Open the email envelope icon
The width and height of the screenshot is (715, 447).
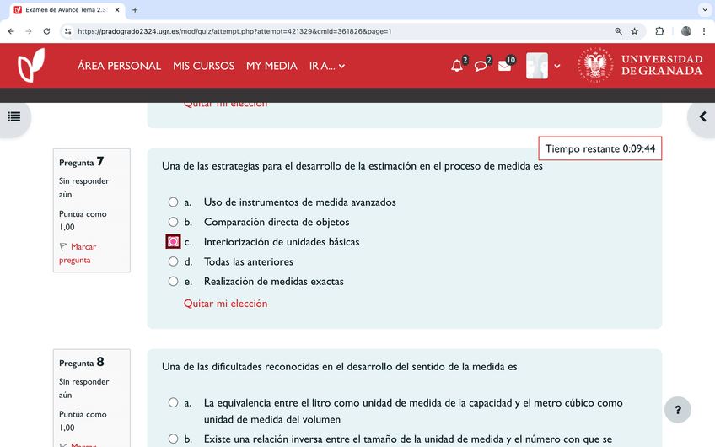(x=504, y=66)
